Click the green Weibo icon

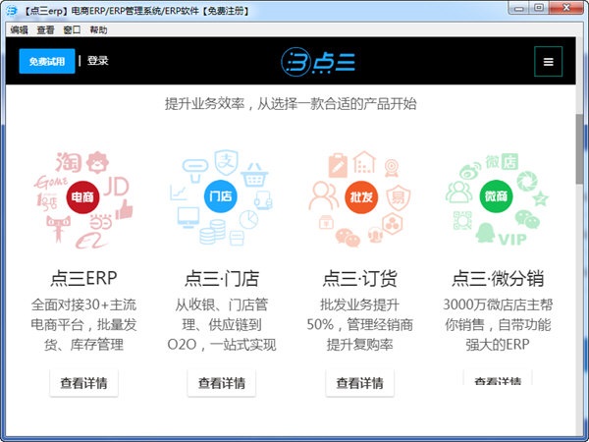coord(470,171)
